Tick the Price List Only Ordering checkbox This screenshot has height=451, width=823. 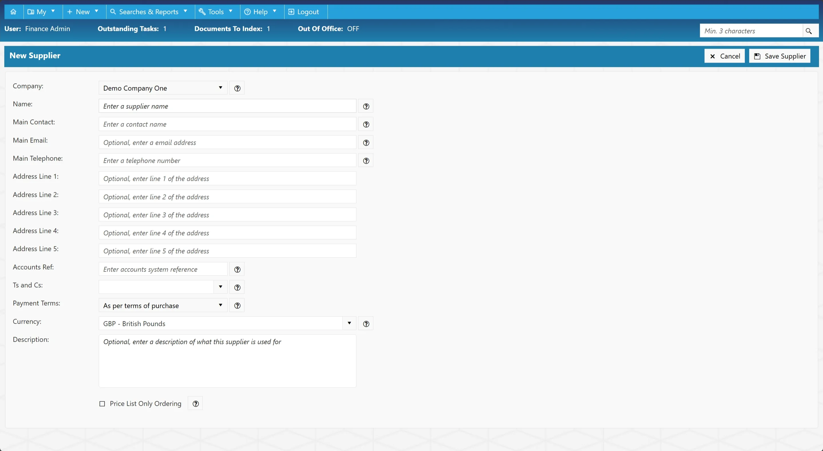pyautogui.click(x=102, y=404)
